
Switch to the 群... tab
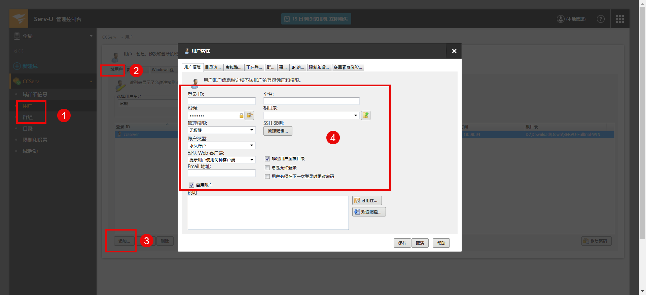tap(271, 67)
